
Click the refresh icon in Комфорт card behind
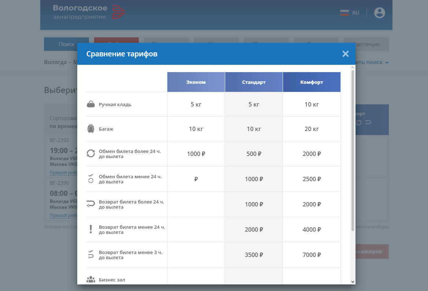359,123
